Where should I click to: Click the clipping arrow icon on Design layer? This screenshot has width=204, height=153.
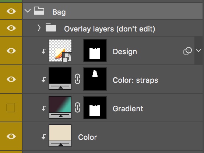pos(44,51)
